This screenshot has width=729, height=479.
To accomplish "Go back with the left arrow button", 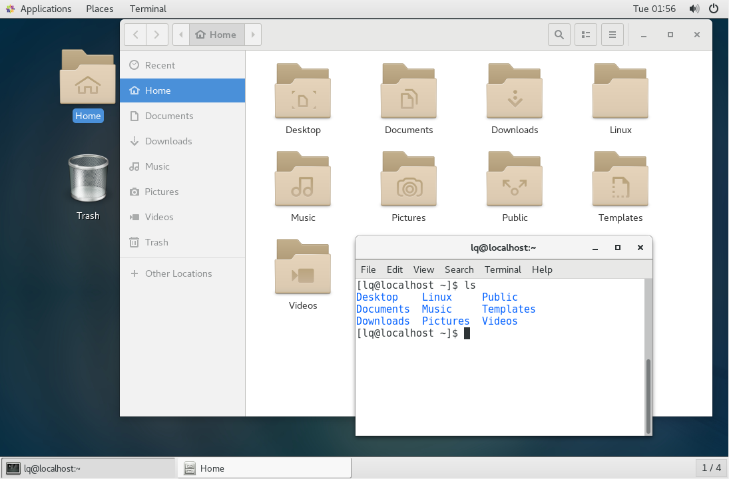I will coord(135,35).
